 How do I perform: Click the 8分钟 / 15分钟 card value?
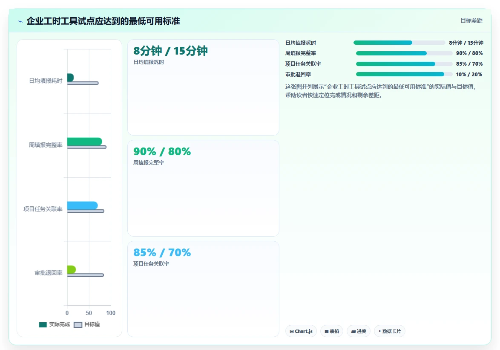170,51
